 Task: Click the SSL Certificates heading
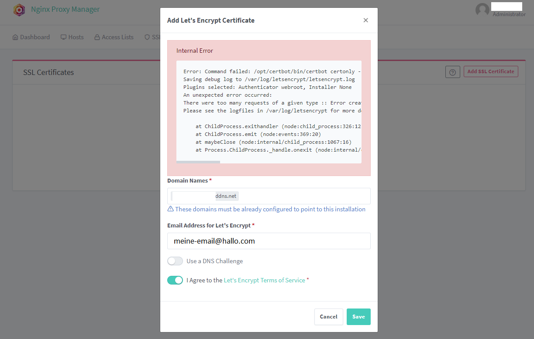48,72
